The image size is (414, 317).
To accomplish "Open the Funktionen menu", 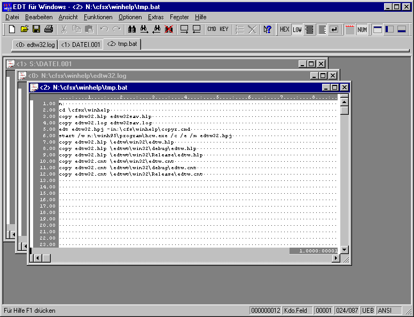I will click(98, 17).
